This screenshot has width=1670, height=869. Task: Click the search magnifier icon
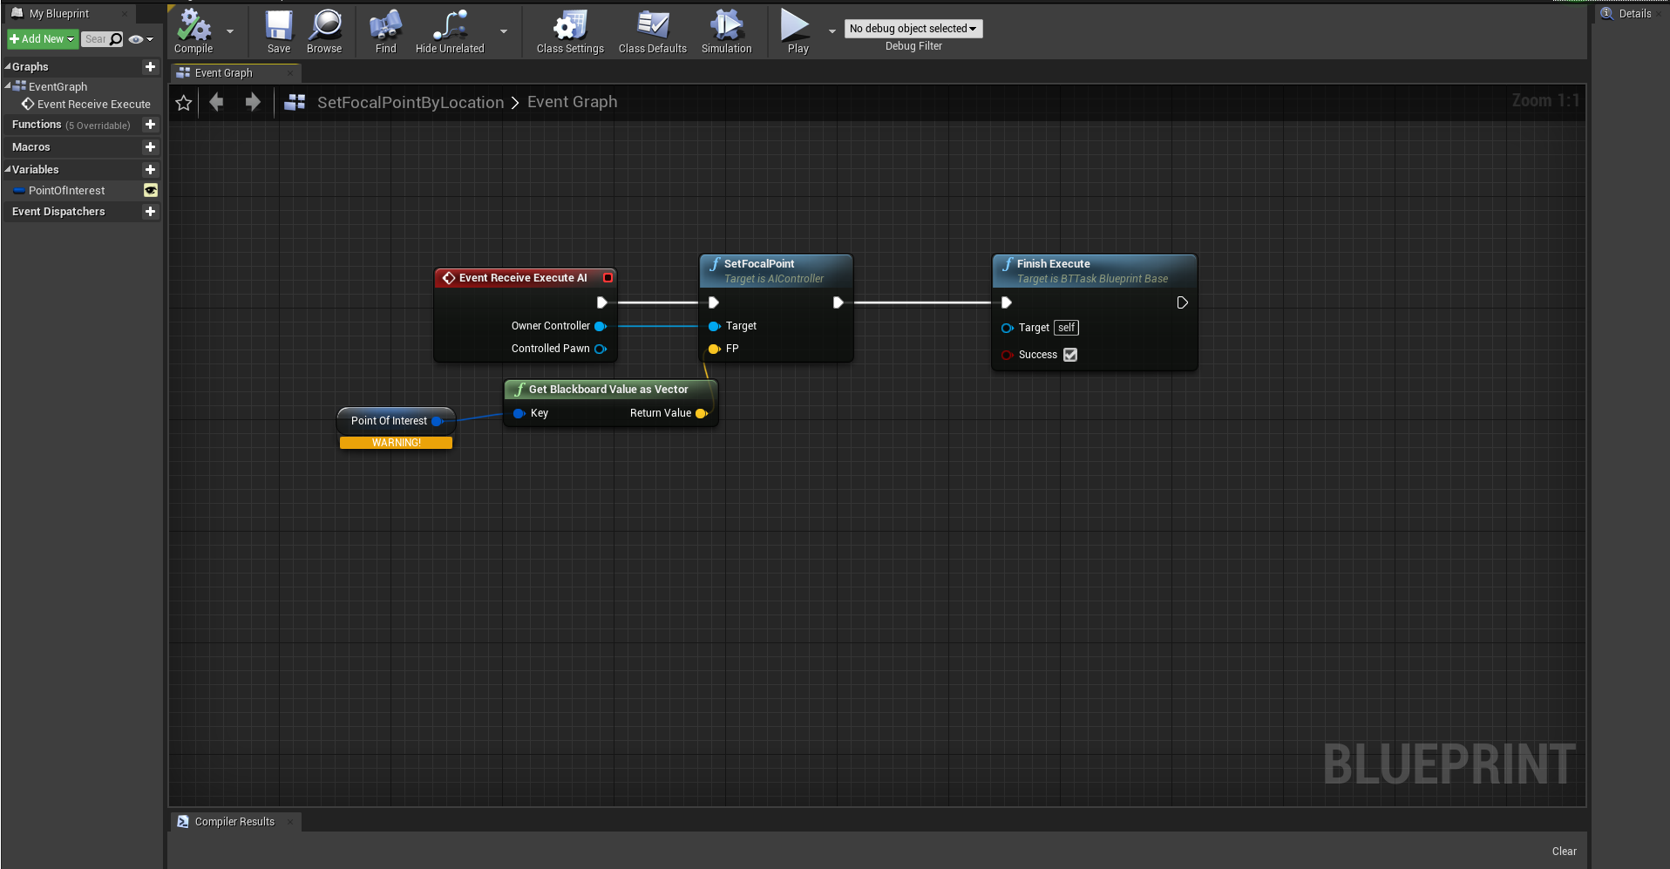click(x=116, y=39)
